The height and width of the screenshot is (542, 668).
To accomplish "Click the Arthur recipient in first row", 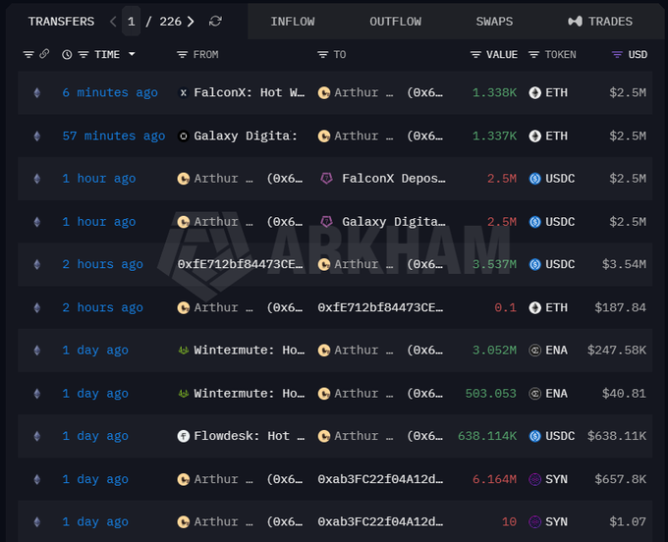I will [389, 93].
